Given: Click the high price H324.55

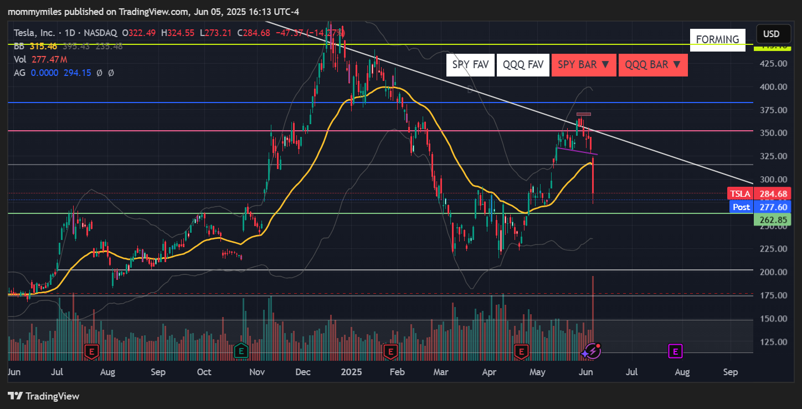Looking at the screenshot, I should click(178, 33).
